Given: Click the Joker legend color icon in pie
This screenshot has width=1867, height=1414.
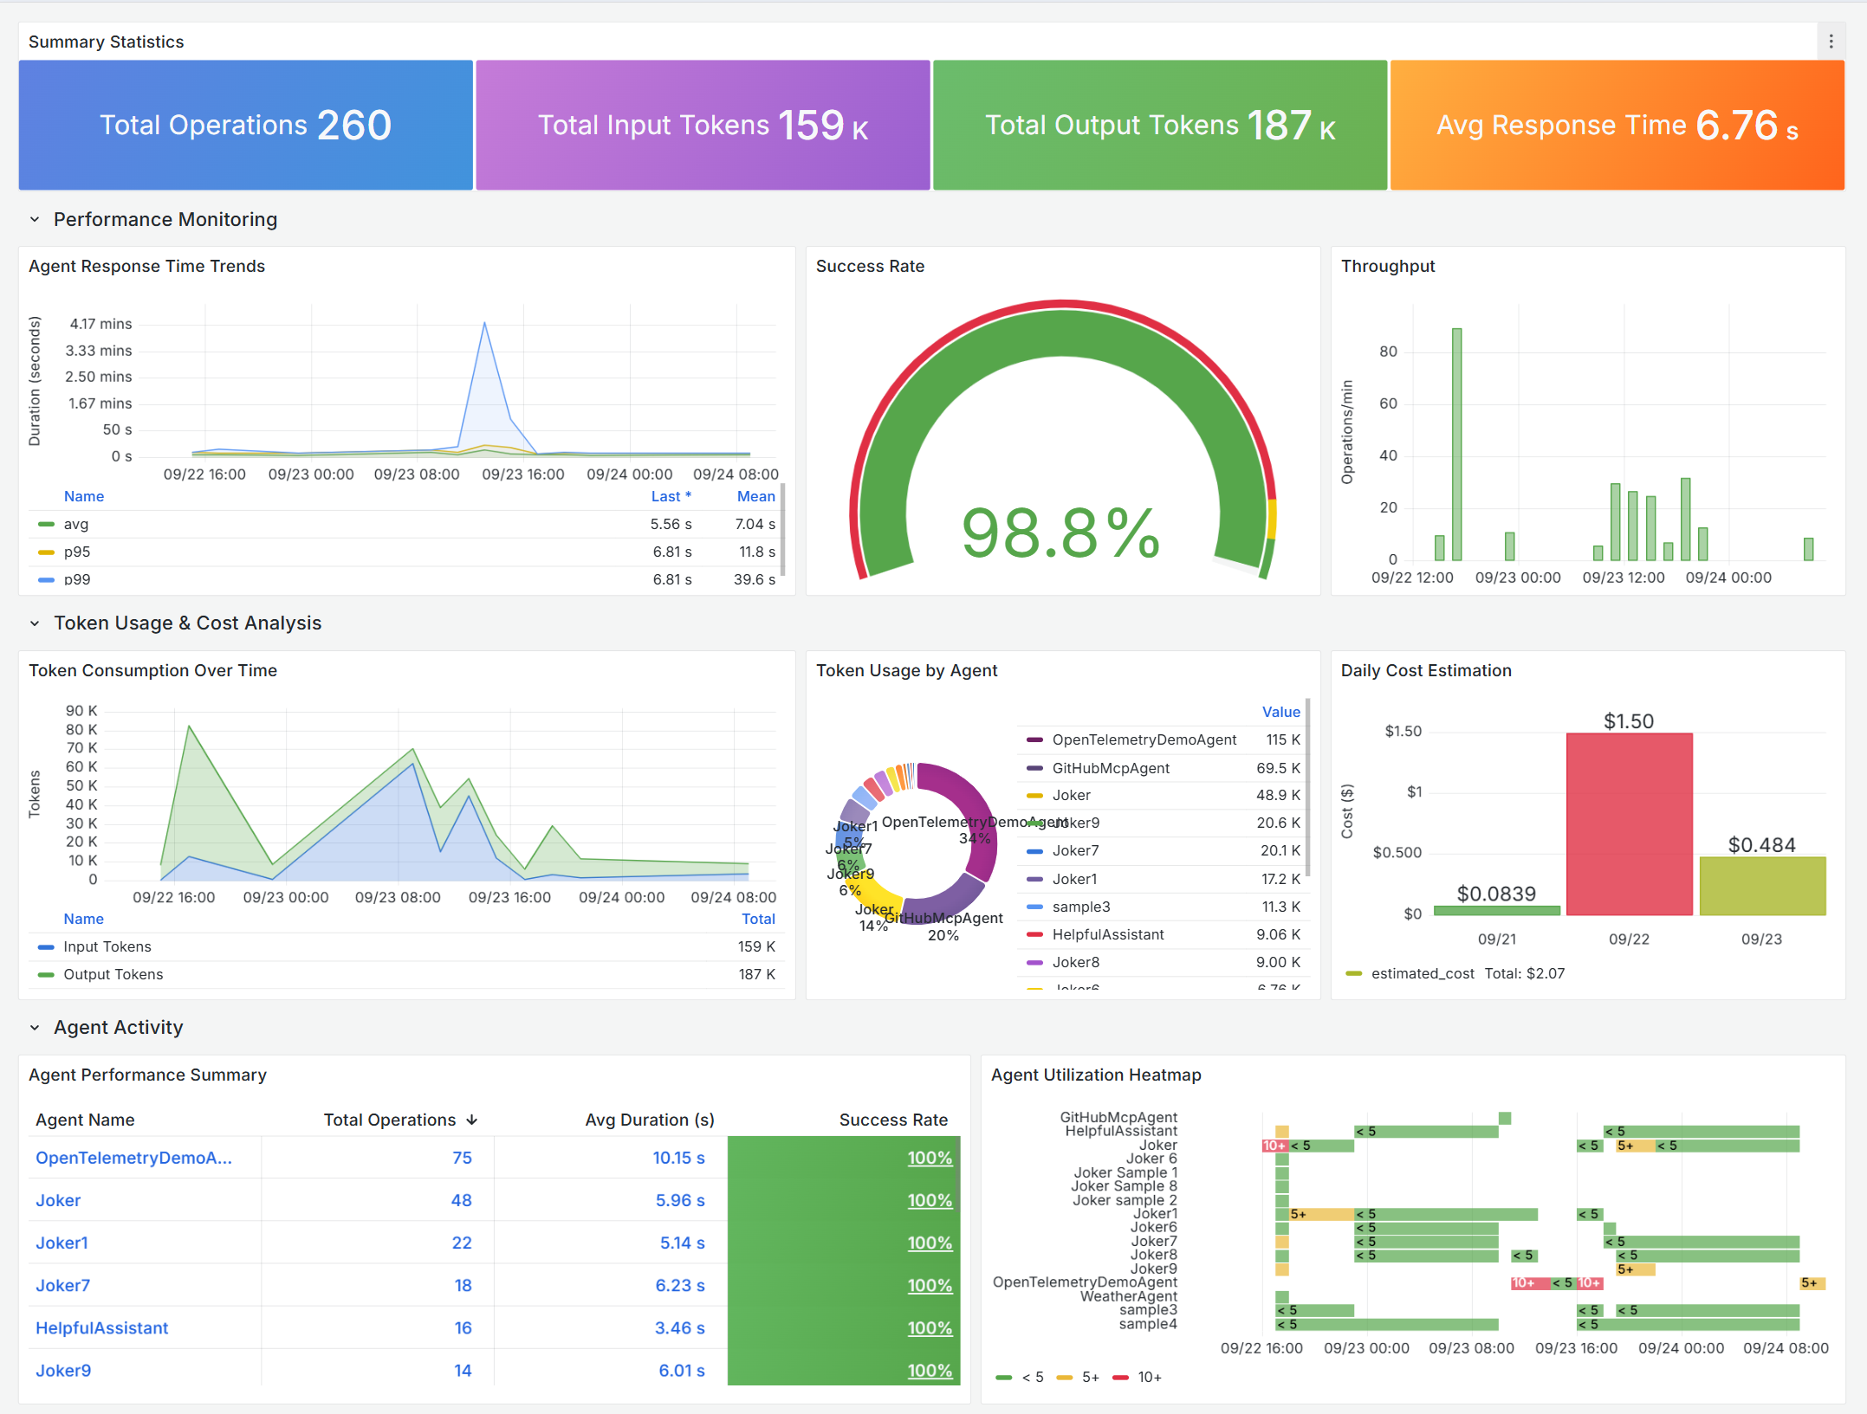Looking at the screenshot, I should (x=1034, y=796).
